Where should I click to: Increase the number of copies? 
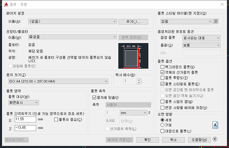[139, 80]
